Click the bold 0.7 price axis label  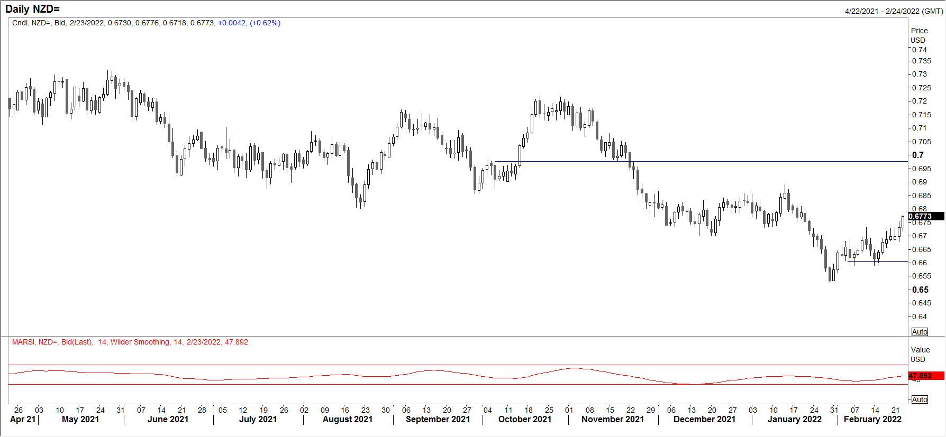coord(918,155)
